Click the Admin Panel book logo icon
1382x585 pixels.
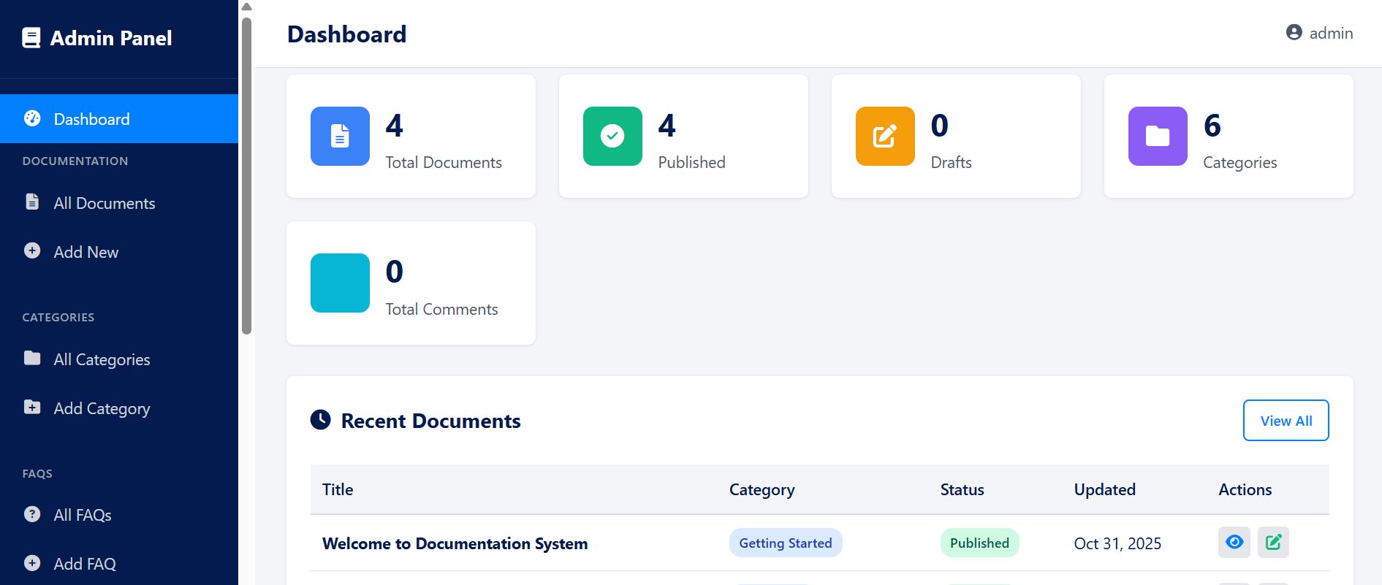pyautogui.click(x=31, y=38)
